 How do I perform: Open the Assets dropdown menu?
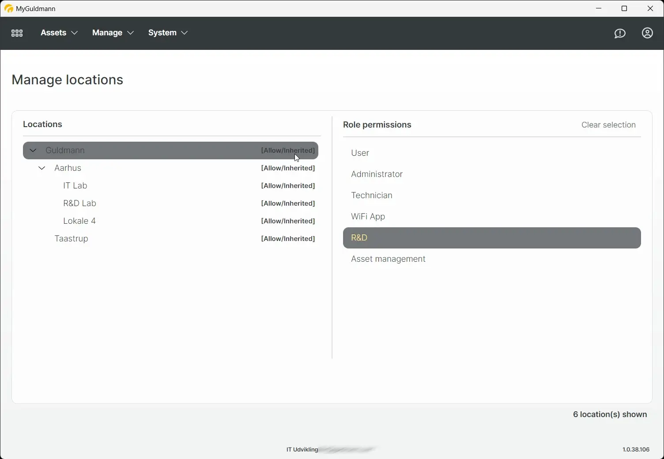click(58, 33)
